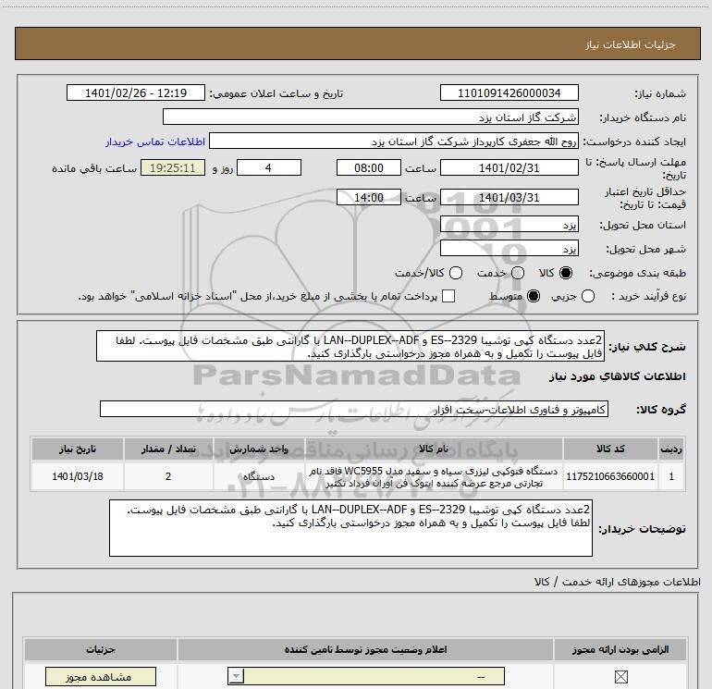Click the price validity time 14:00
The width and height of the screenshot is (712, 689).
369,198
